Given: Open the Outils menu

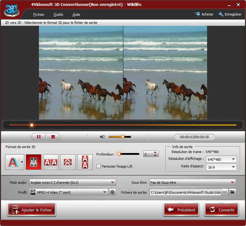Looking at the screenshot, I should [58, 15].
